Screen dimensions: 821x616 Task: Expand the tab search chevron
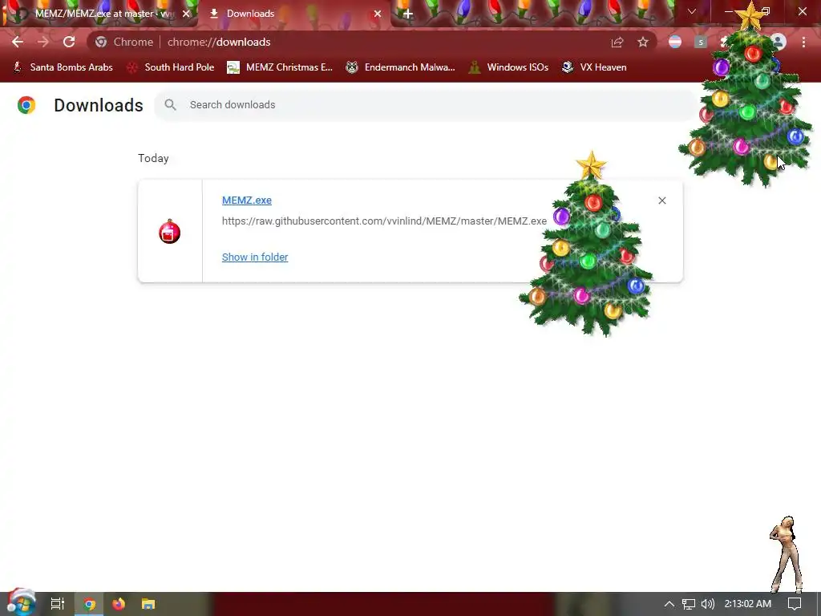point(692,11)
